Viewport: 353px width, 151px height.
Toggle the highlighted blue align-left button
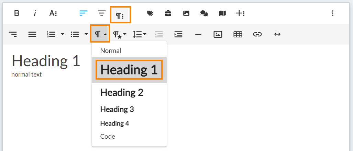click(83, 13)
